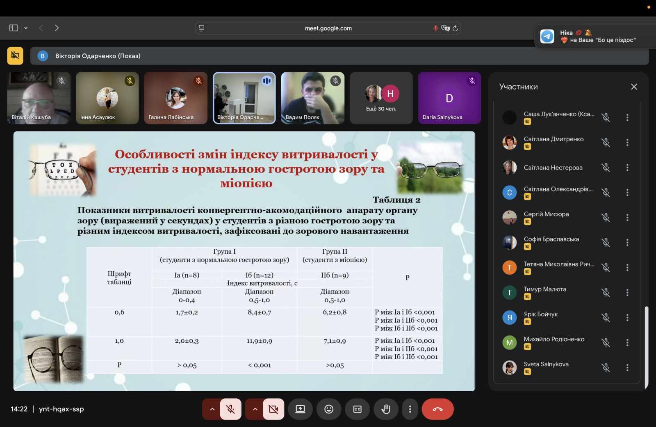
Task: Open more options three-dot menu in call bar
Action: [410, 409]
